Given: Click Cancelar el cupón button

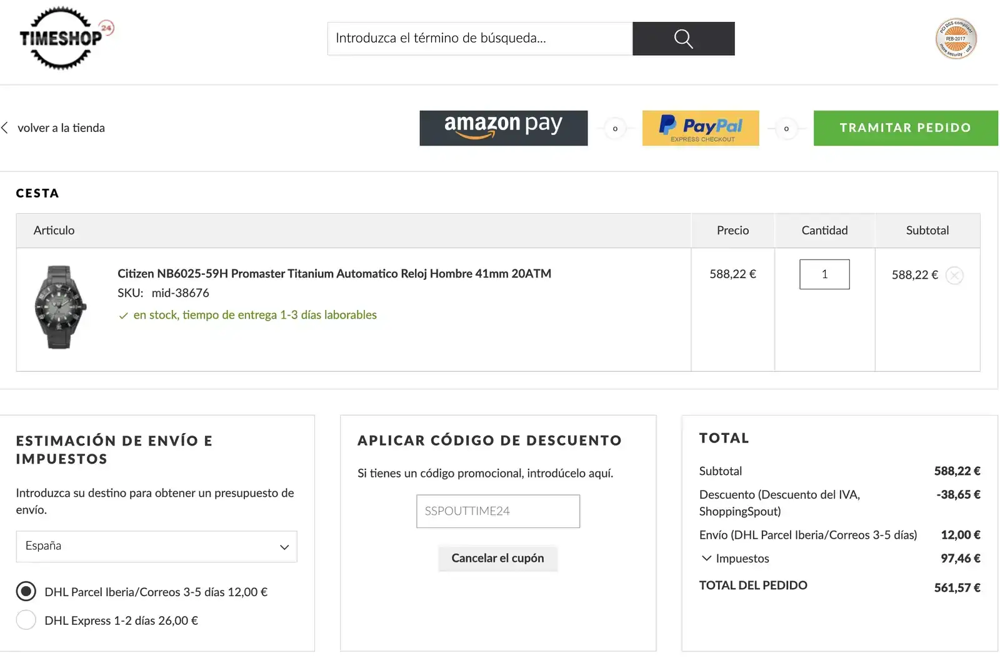Looking at the screenshot, I should pyautogui.click(x=497, y=558).
